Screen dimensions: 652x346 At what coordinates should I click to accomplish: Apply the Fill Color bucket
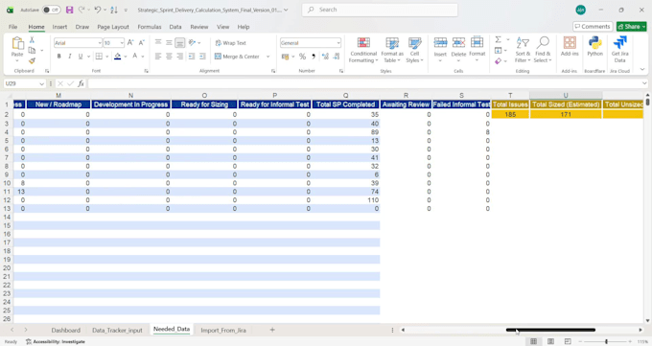point(118,57)
